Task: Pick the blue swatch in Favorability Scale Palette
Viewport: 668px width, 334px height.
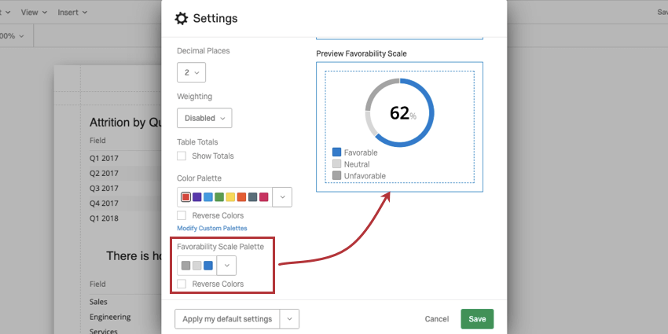Action: click(208, 265)
